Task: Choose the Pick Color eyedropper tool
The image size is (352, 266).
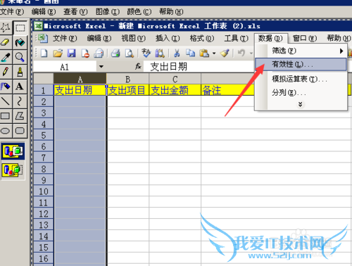Action: [x=6, y=57]
